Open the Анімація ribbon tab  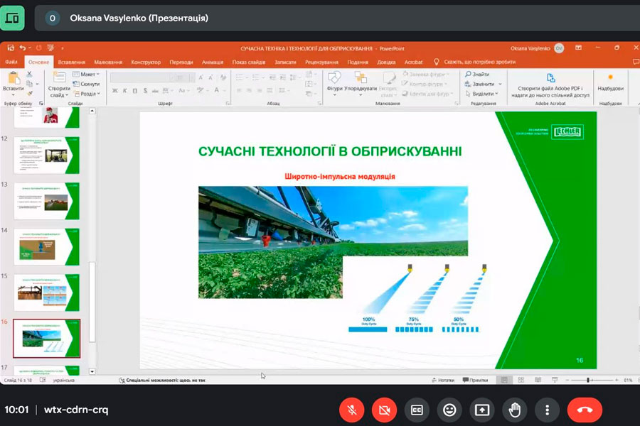tap(212, 62)
